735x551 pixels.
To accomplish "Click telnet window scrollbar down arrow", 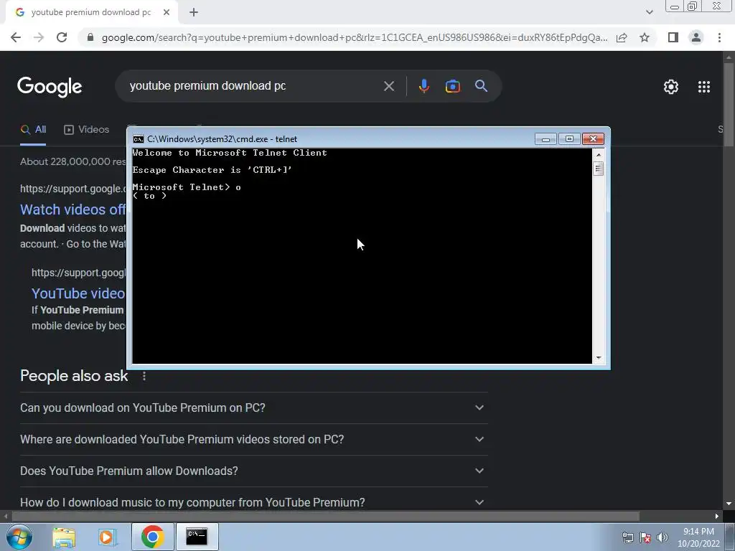I will (x=598, y=358).
